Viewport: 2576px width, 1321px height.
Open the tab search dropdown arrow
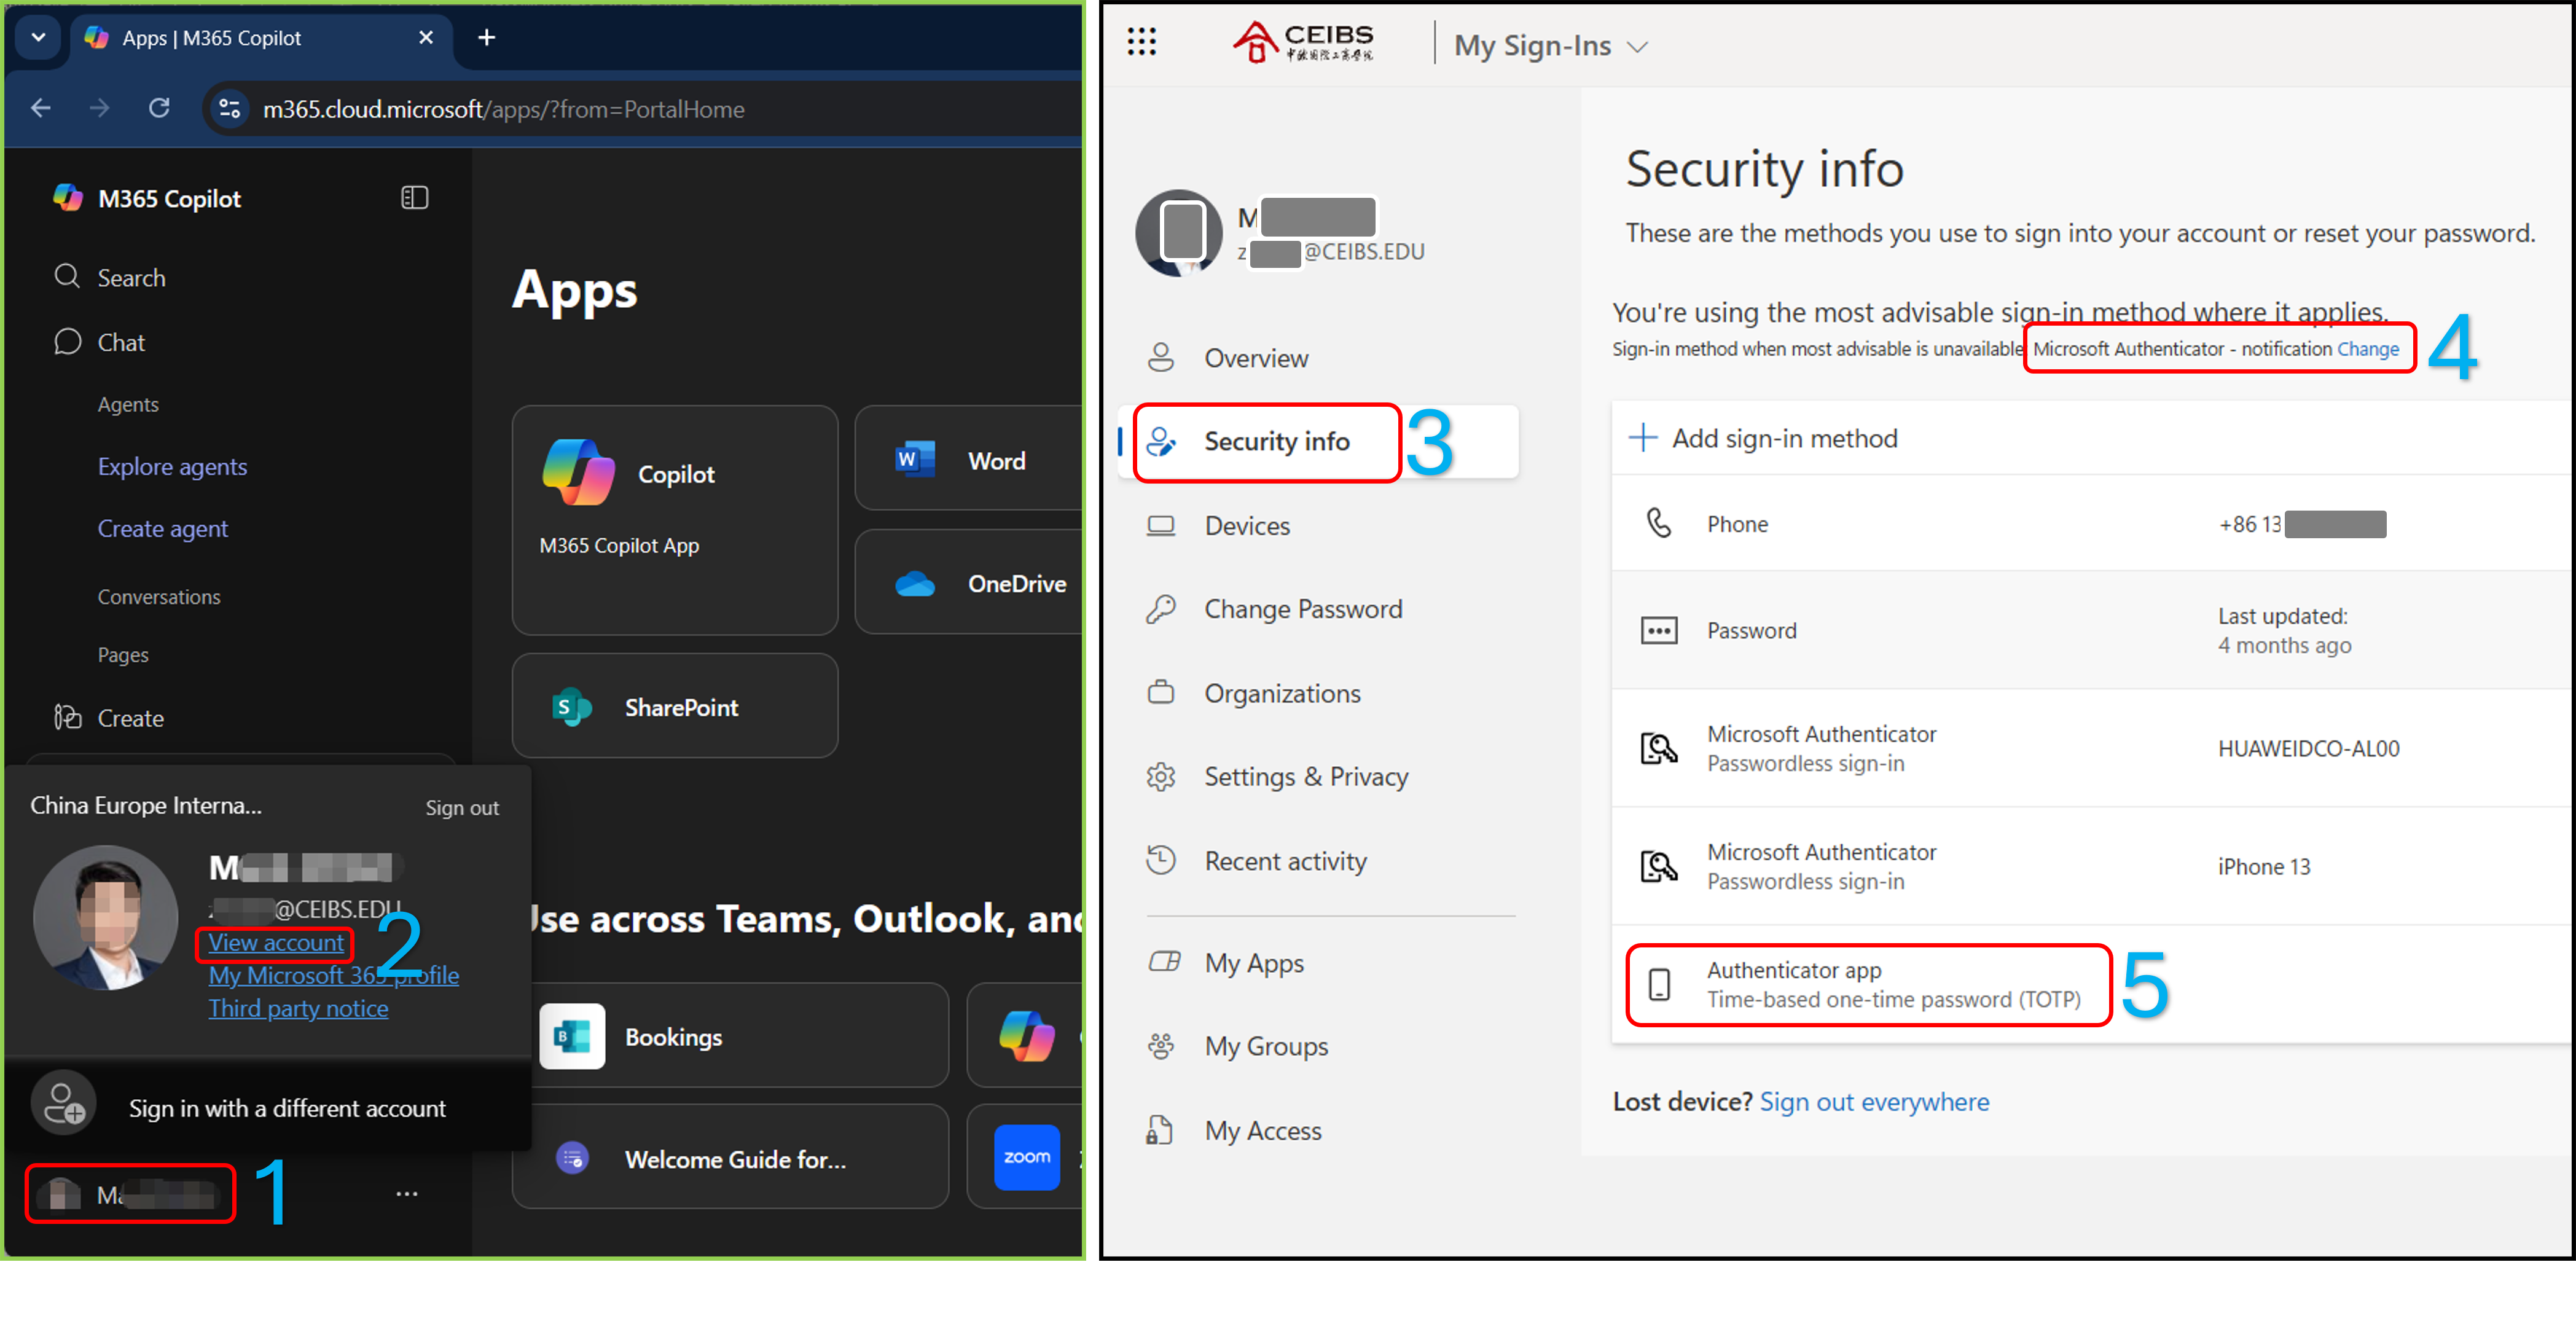click(38, 38)
